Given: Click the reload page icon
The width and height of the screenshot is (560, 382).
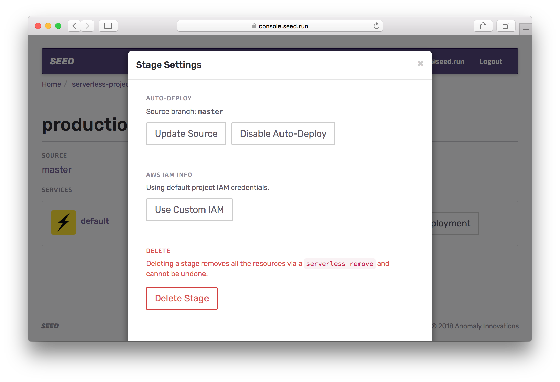Looking at the screenshot, I should (x=376, y=26).
